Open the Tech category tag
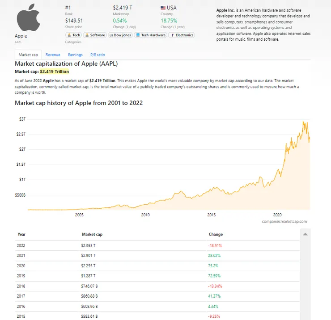 [74, 35]
